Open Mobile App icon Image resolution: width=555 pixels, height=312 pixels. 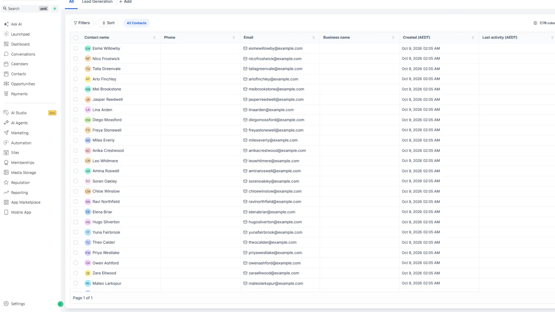pos(6,212)
